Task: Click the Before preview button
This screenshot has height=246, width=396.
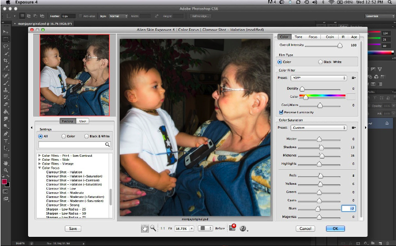Action: coord(219,228)
